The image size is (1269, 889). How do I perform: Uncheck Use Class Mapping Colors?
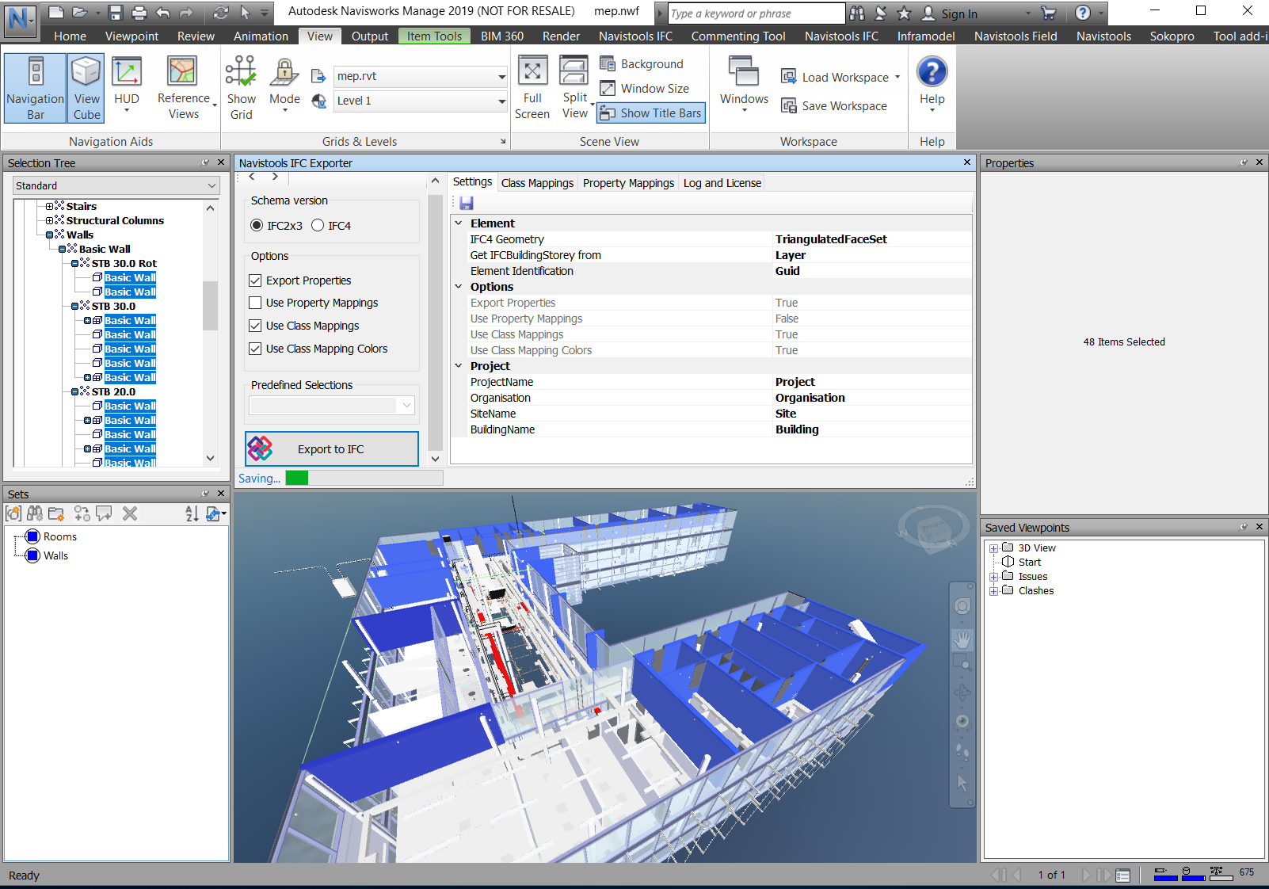point(255,349)
